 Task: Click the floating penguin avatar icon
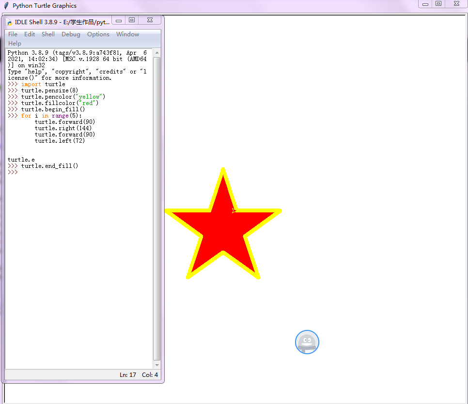click(307, 342)
